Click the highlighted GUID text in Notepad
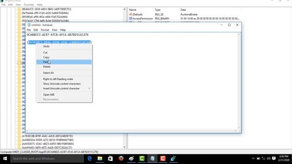The image size is (292, 164). pyautogui.click(x=59, y=42)
